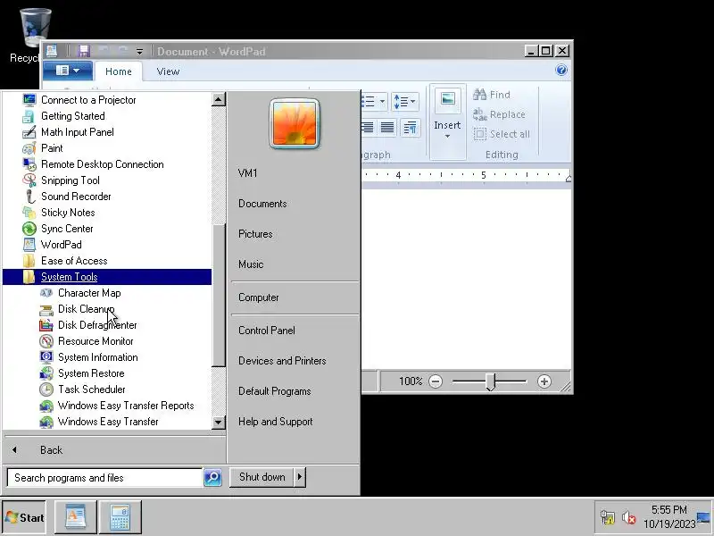Image resolution: width=714 pixels, height=536 pixels.
Task: Open the Paragraph settings icon in WordPad
Action: tap(410, 127)
